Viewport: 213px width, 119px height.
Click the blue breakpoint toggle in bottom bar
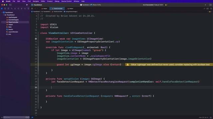coord(32,117)
